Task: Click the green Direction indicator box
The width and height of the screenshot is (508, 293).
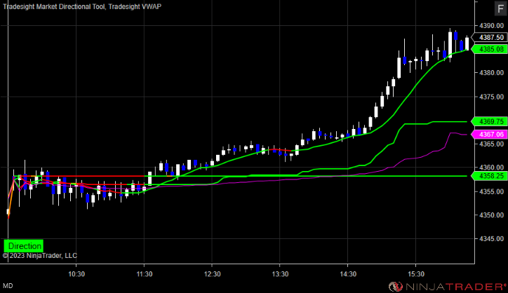Action: (x=24, y=246)
